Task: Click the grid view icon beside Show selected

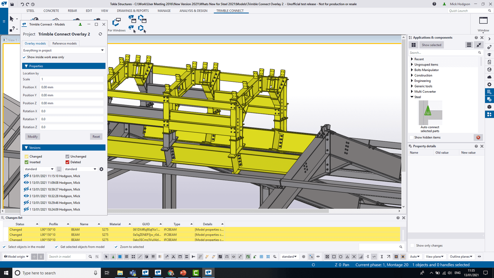Action: pyautogui.click(x=413, y=45)
